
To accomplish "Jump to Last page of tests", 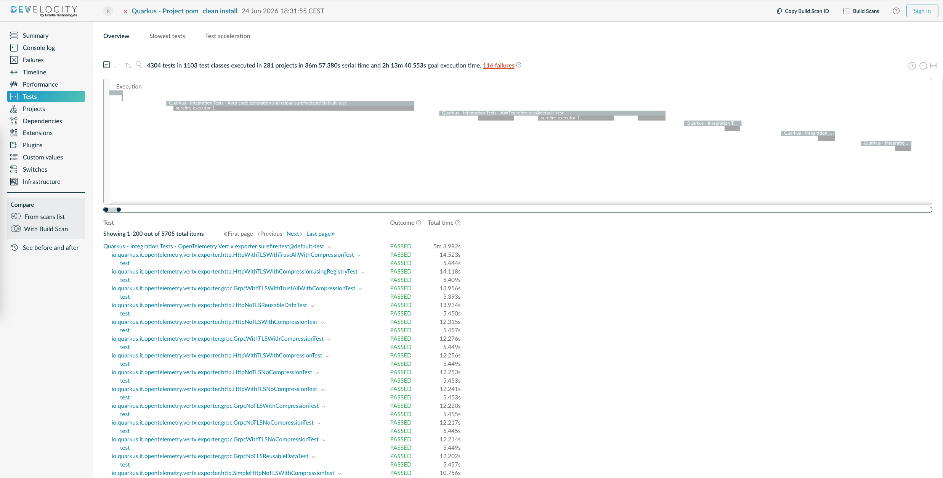I will [321, 233].
